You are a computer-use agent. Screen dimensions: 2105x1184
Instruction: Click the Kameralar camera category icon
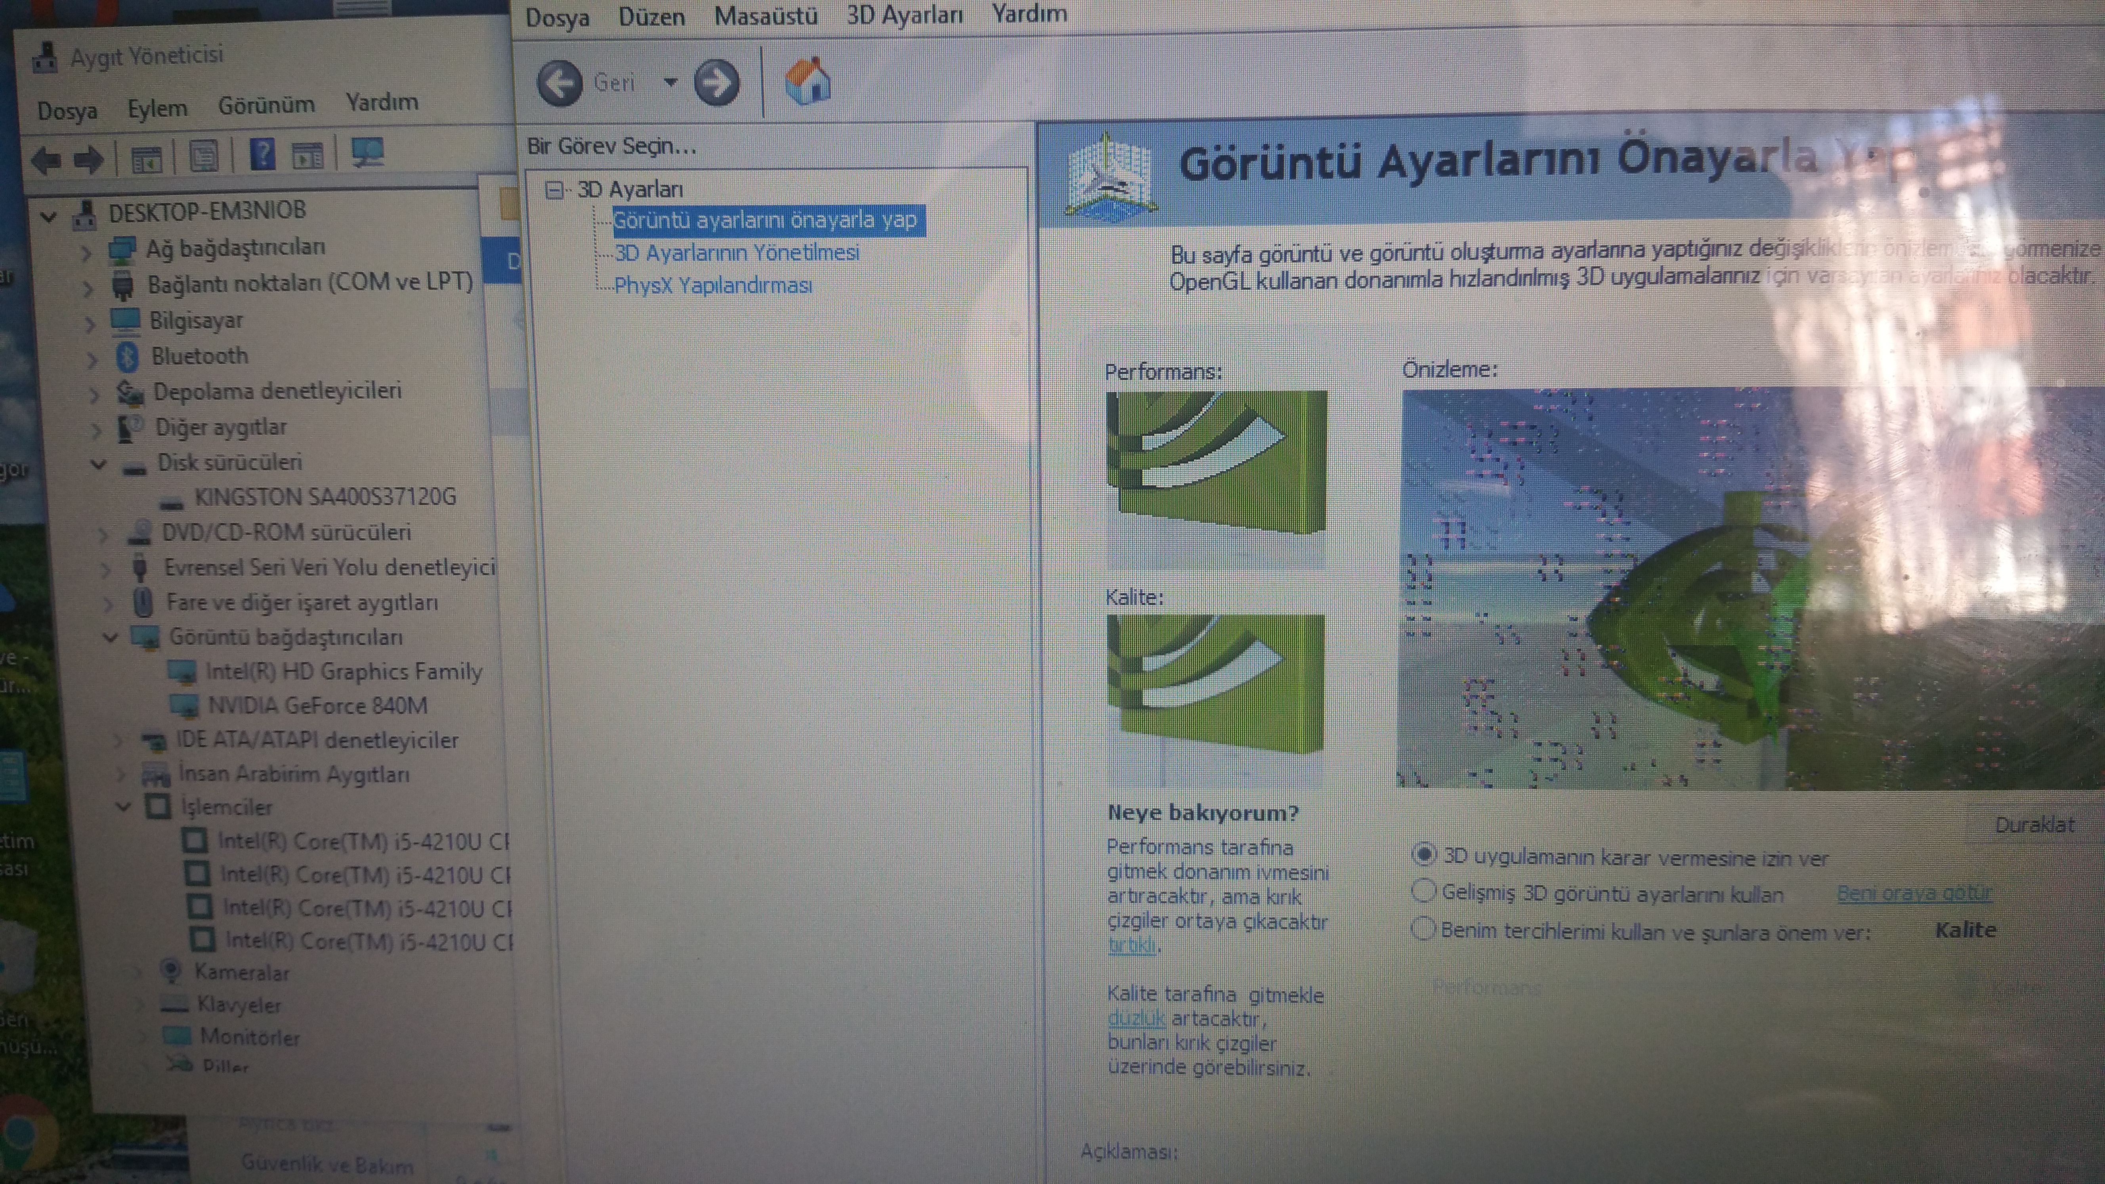click(x=171, y=972)
